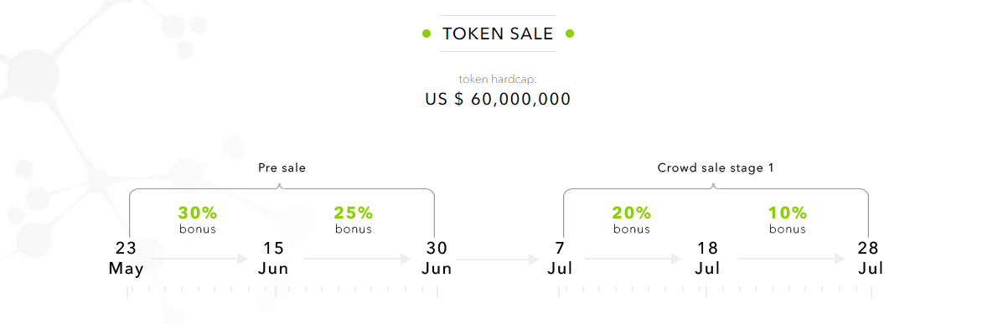Click the 30 Jun timeline date
1003x324 pixels.
(437, 258)
